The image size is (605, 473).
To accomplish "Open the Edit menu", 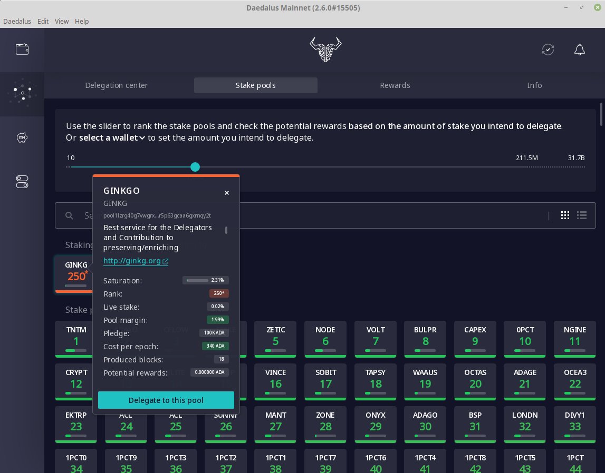I will pos(43,21).
